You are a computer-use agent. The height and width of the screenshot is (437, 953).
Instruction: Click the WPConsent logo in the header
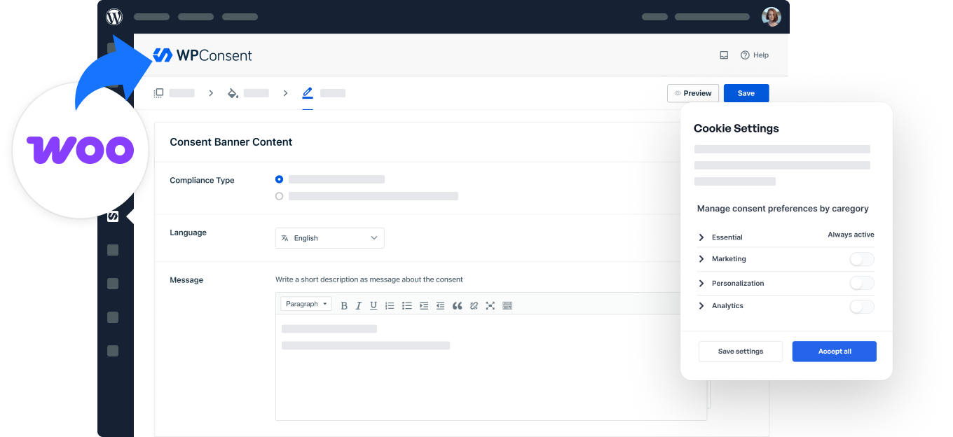(x=203, y=55)
